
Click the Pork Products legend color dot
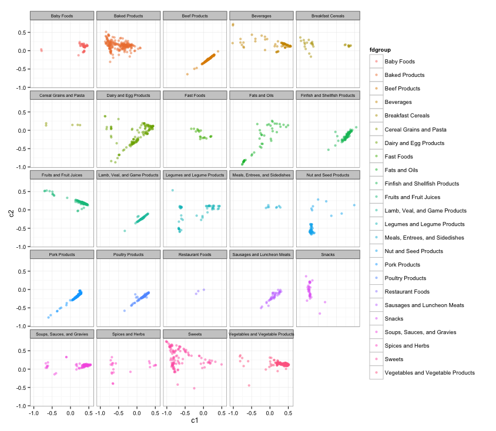pyautogui.click(x=376, y=265)
